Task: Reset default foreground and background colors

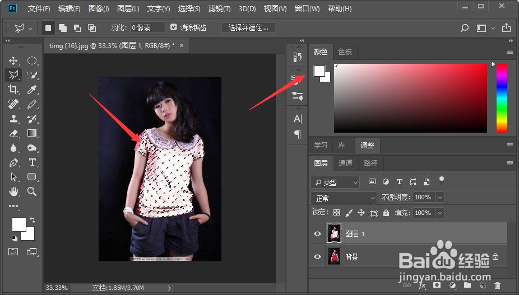Action: (x=14, y=238)
